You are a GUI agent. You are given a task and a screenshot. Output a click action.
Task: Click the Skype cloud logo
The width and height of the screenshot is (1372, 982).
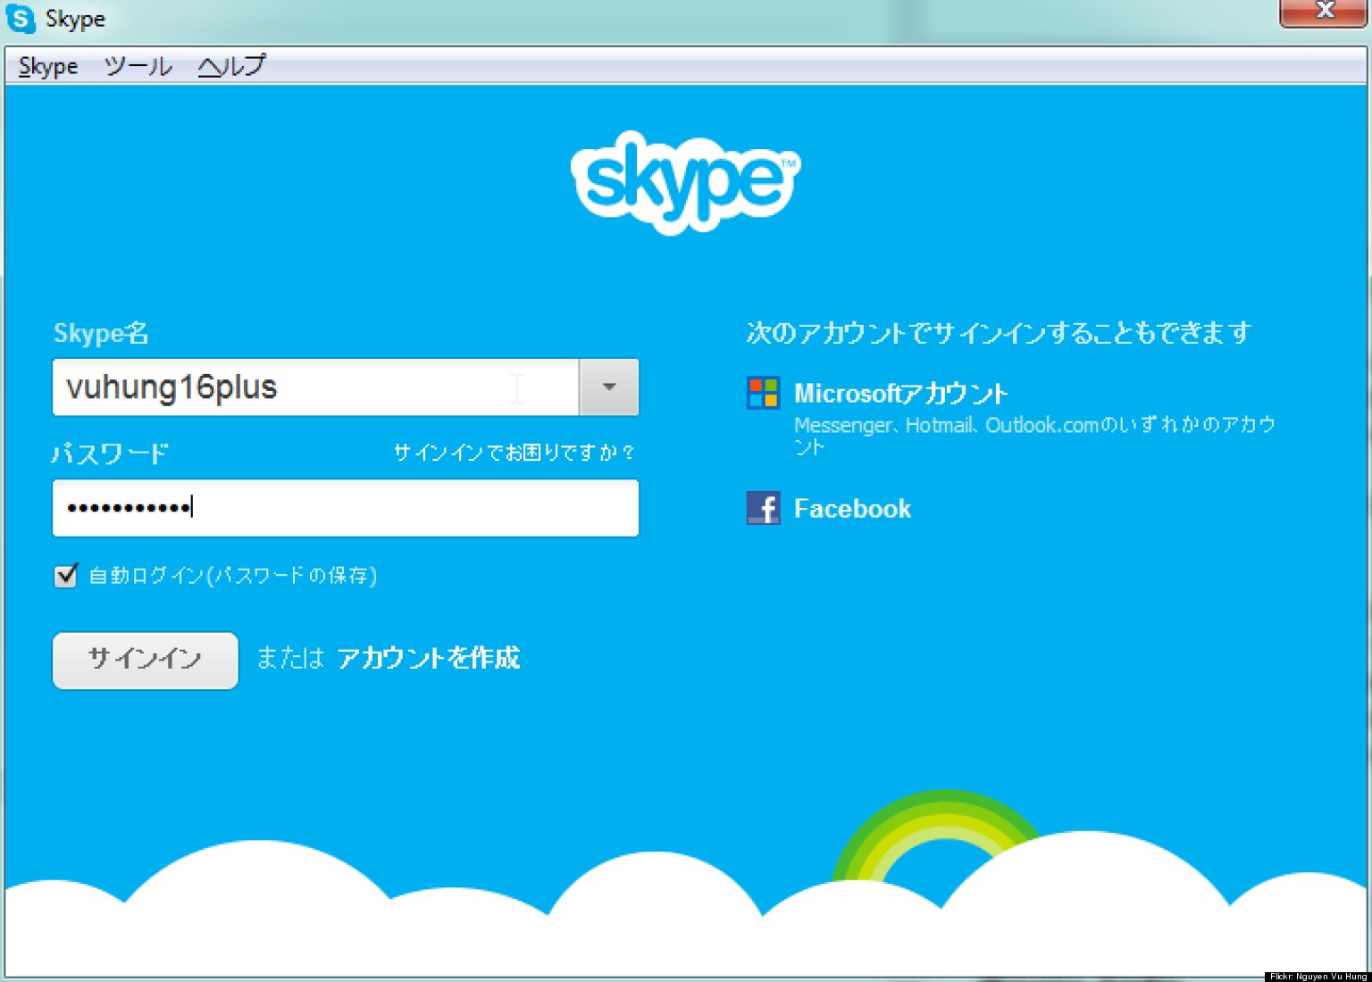685,183
